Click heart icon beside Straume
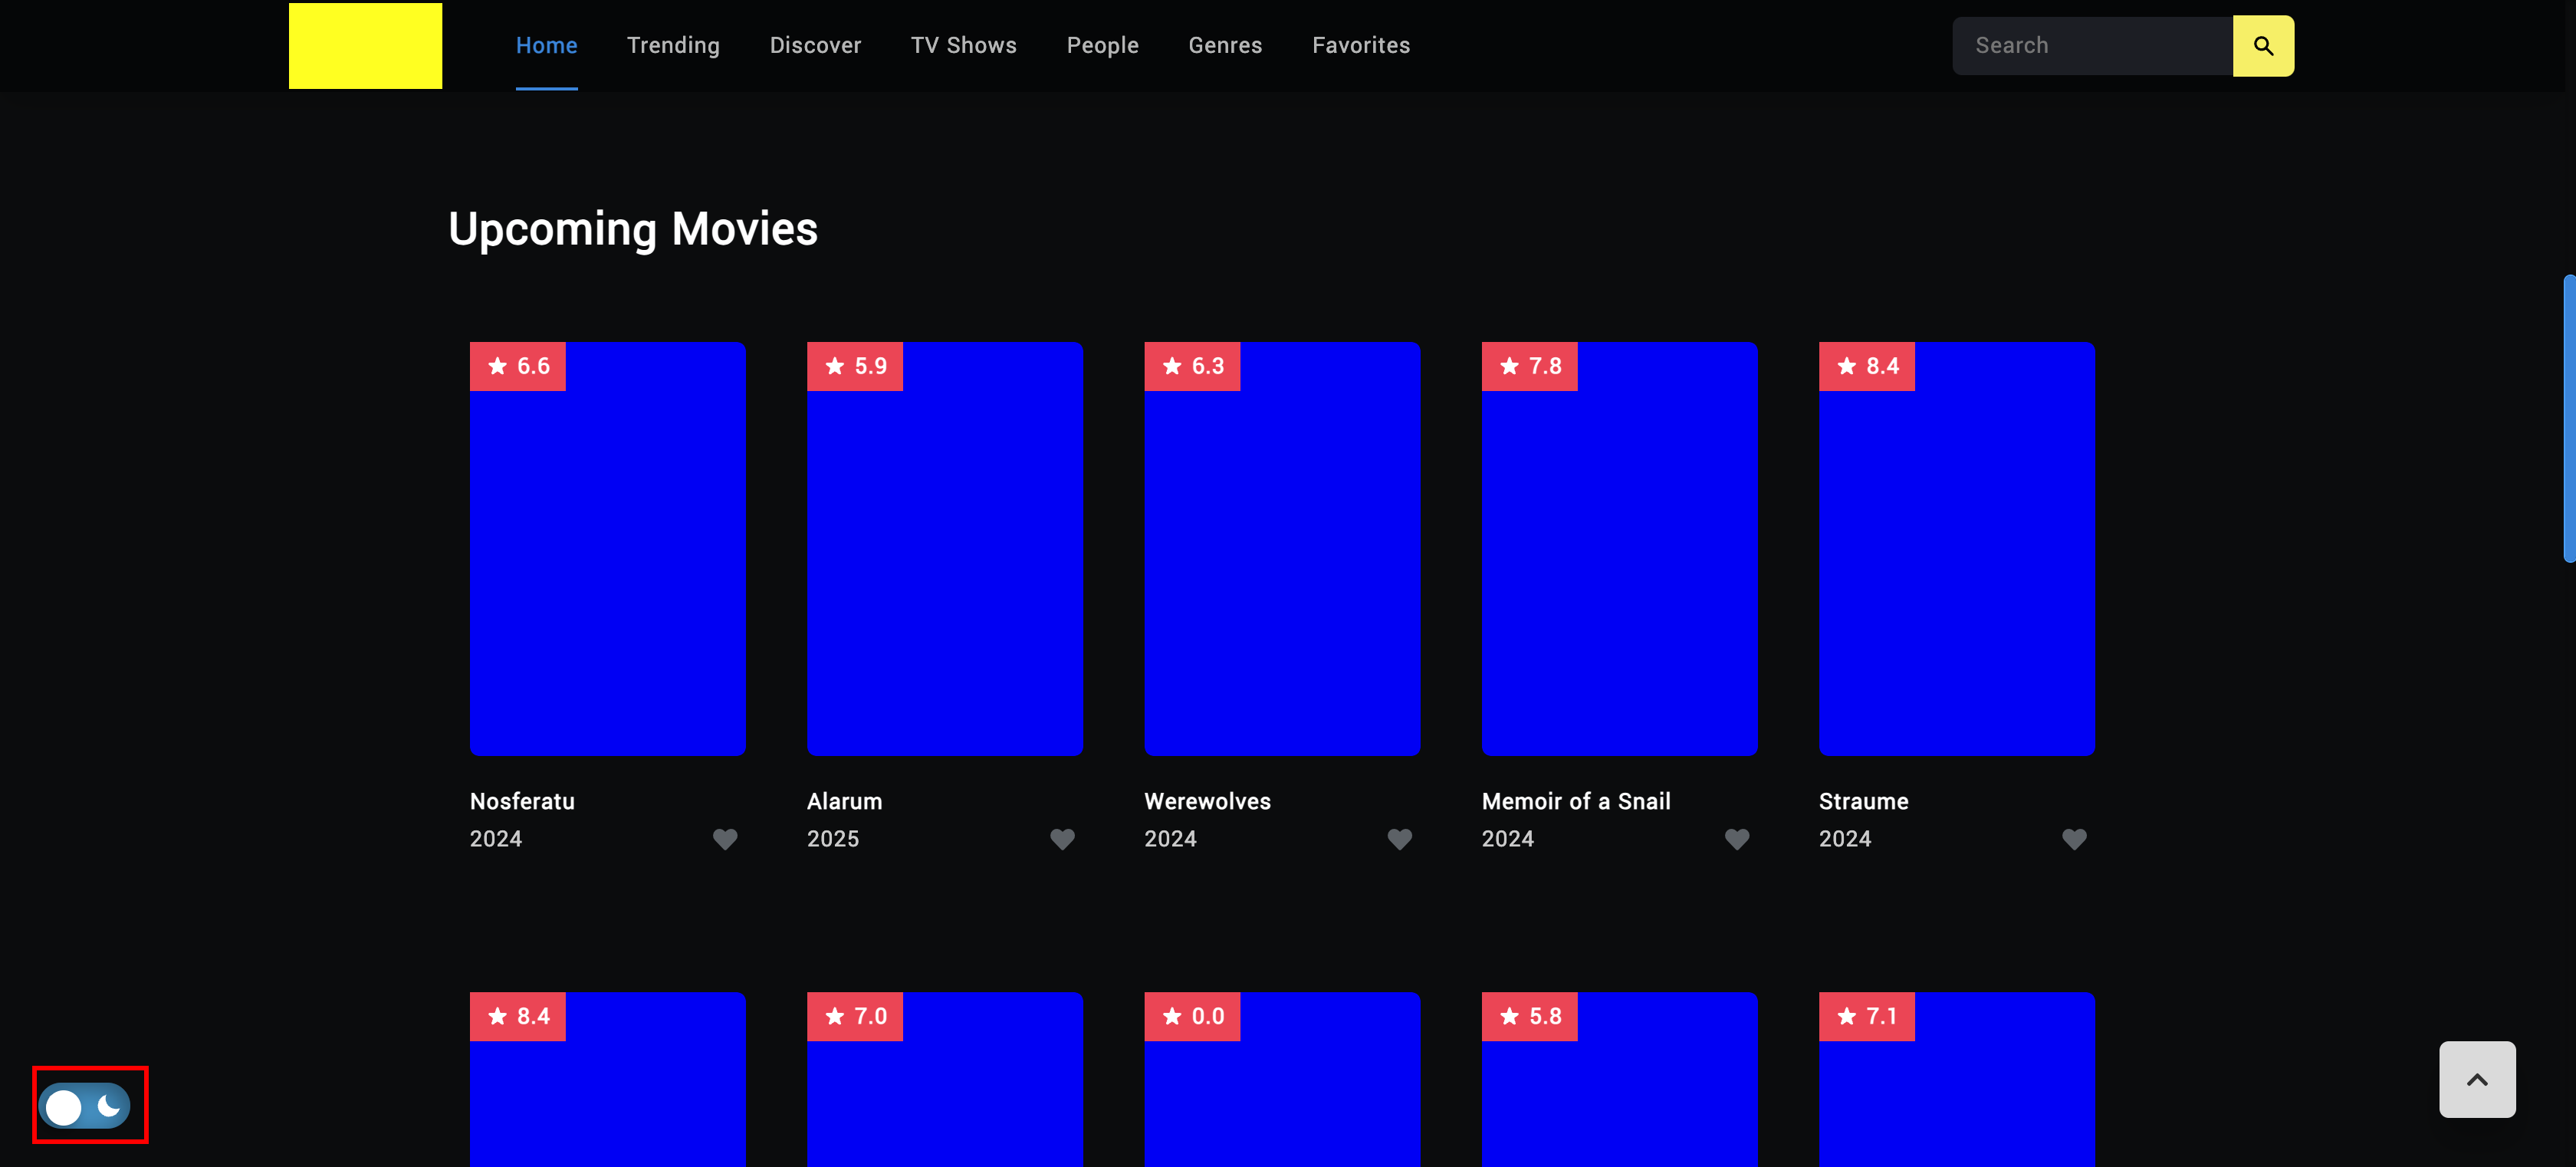2576x1167 pixels. tap(2074, 839)
